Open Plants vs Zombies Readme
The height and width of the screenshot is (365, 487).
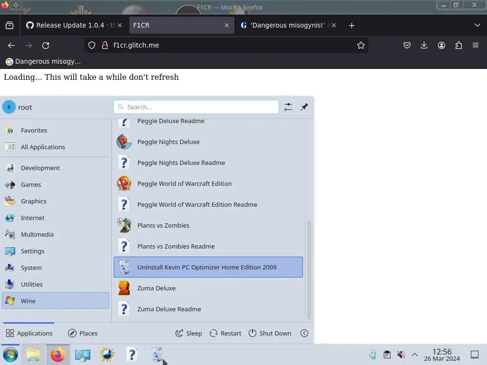[208, 247]
